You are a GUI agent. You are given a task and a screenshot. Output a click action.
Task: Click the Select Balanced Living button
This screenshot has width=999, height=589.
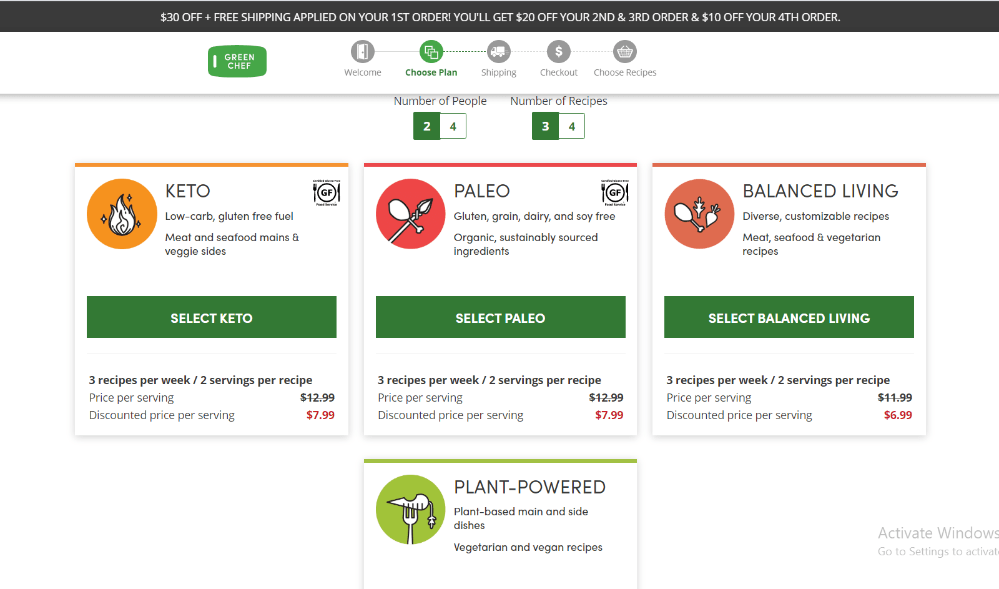[x=789, y=317]
